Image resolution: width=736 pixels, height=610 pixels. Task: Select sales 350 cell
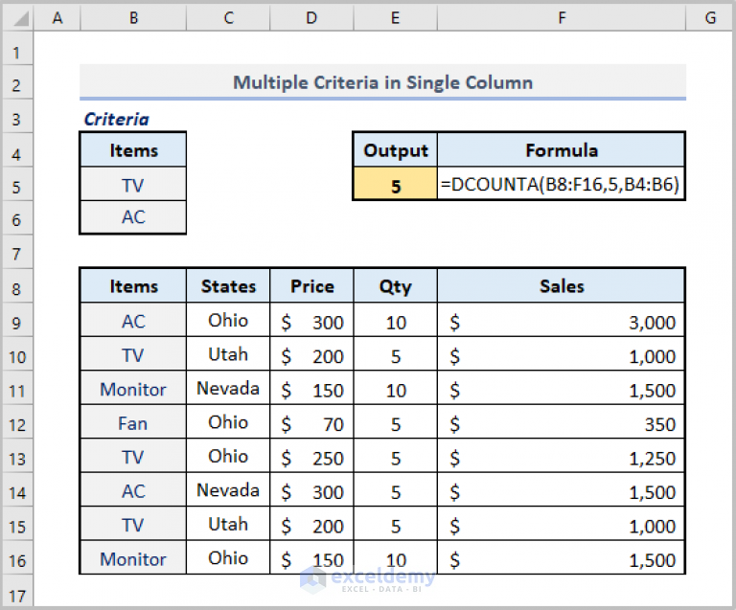[x=562, y=421]
